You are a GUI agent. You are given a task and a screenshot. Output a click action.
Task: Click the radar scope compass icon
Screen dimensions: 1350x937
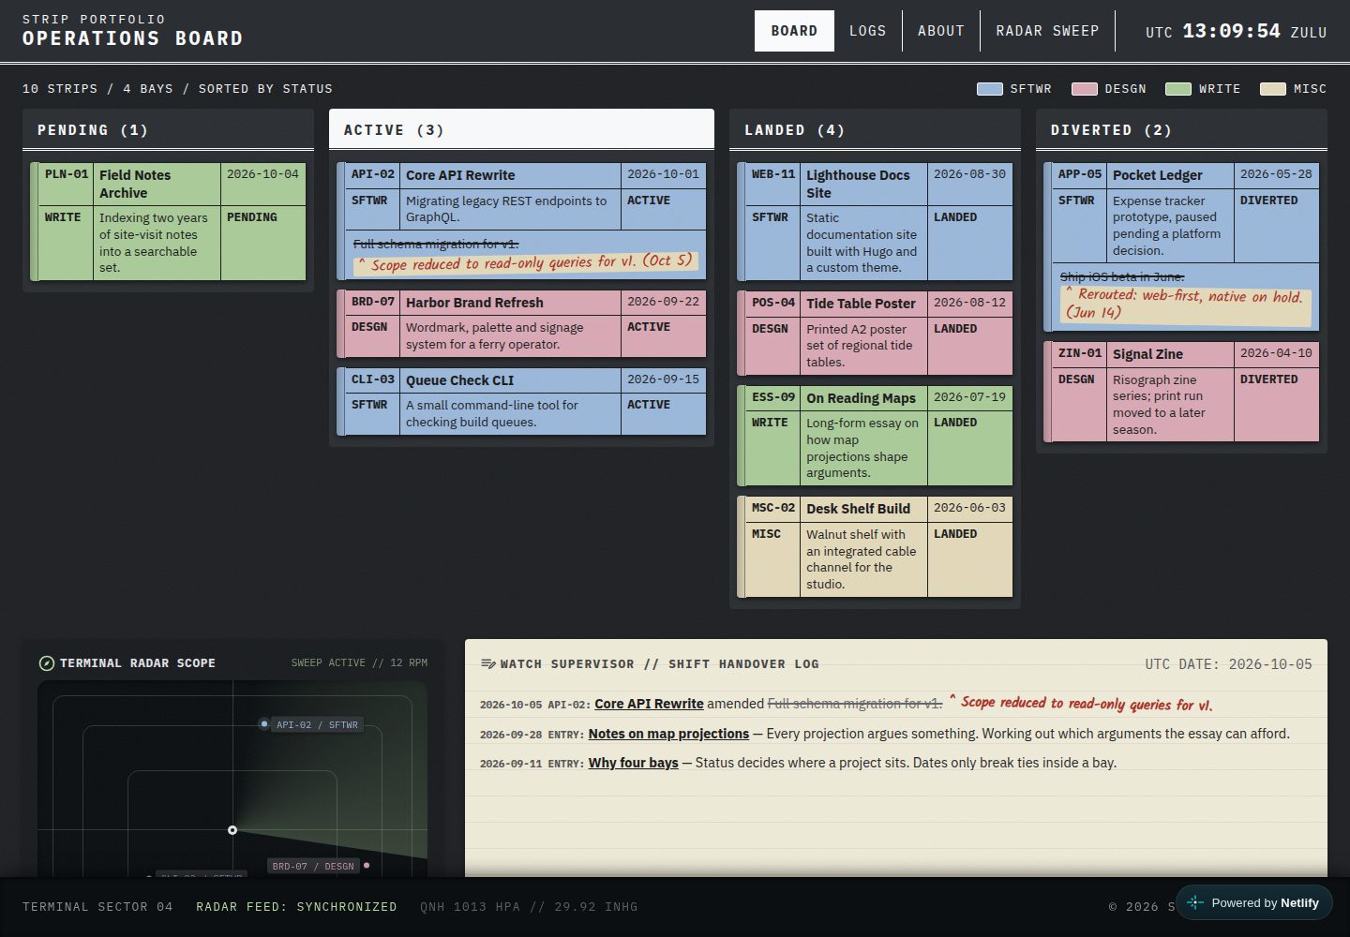46,663
